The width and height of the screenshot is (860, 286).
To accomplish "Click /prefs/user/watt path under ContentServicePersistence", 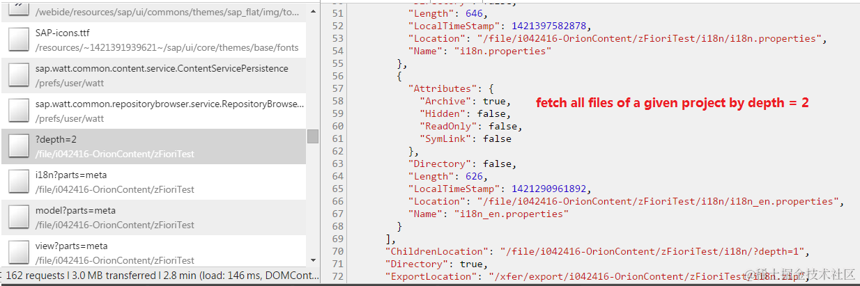I will 70,84.
